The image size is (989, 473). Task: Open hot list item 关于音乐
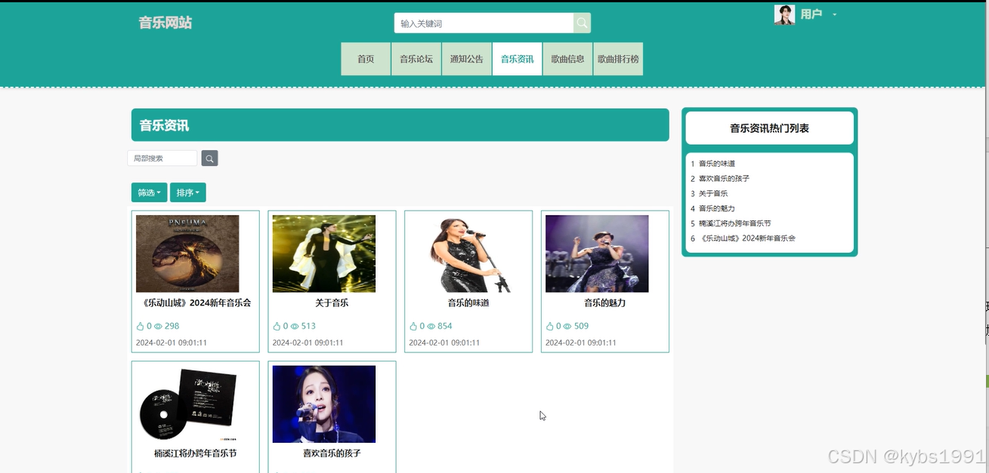tap(713, 194)
